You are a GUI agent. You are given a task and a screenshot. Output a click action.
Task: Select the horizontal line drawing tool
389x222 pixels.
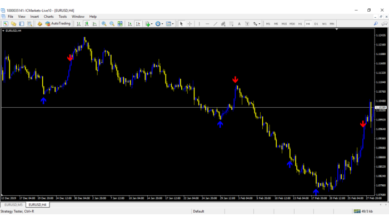[x=207, y=24]
